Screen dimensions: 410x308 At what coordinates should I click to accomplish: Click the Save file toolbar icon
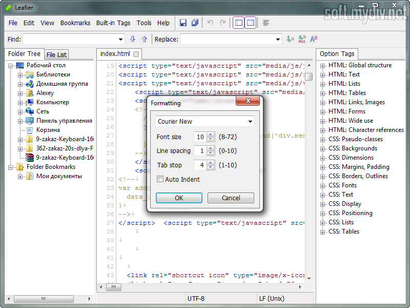click(183, 23)
